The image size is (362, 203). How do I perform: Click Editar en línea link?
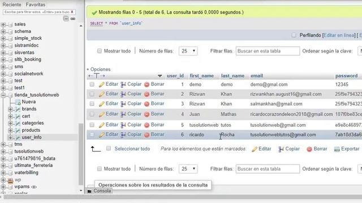(339, 35)
